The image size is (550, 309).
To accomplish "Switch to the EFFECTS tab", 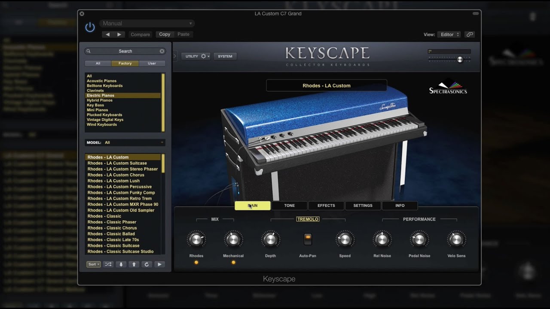I will (326, 206).
